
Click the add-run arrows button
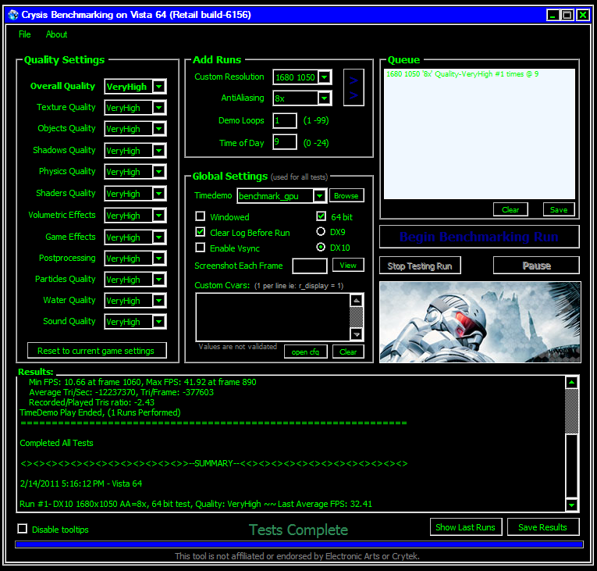(354, 87)
